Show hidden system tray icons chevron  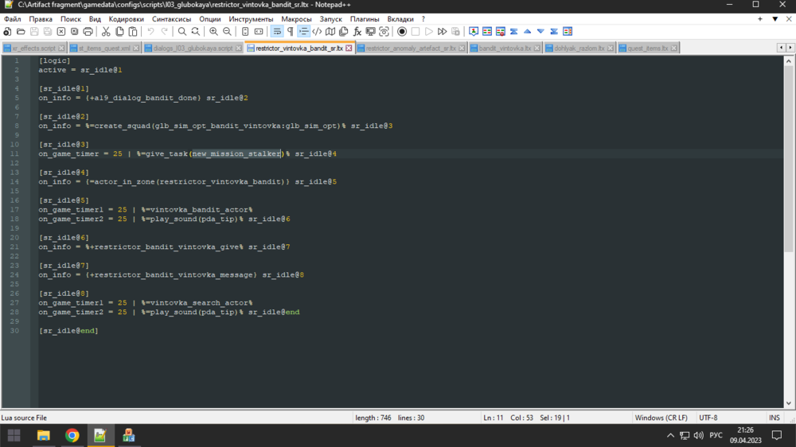[670, 435]
